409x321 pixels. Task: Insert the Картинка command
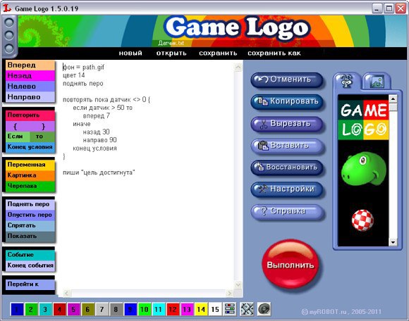pyautogui.click(x=30, y=175)
